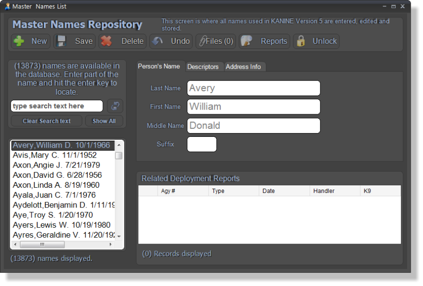Select Ayres, Geraldine V. entry
423x286 pixels.
tap(63, 235)
